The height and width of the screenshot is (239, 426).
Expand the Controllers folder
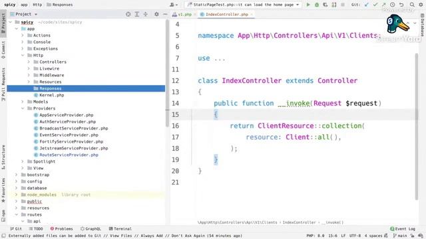tap(29, 62)
